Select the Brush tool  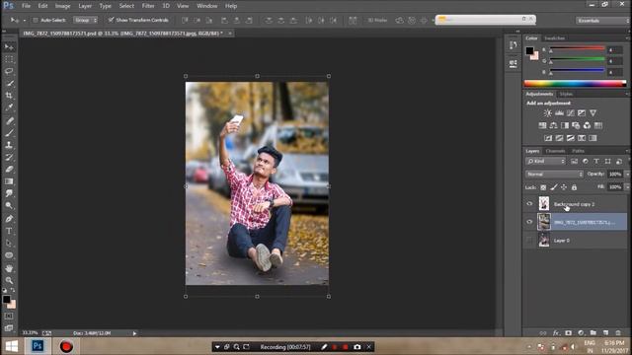click(x=9, y=133)
